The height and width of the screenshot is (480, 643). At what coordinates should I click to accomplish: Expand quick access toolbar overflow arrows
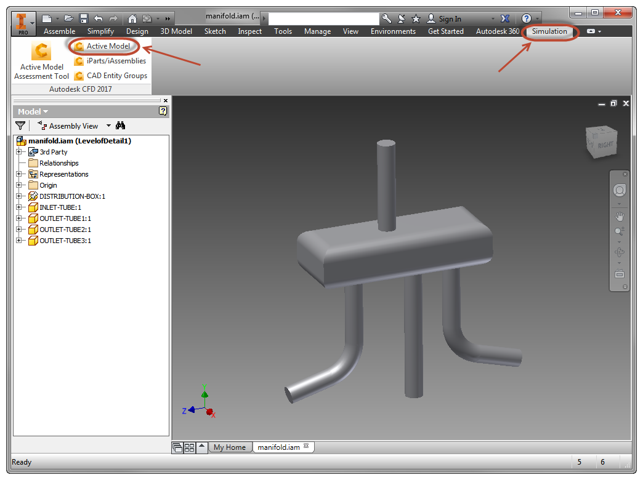(168, 18)
